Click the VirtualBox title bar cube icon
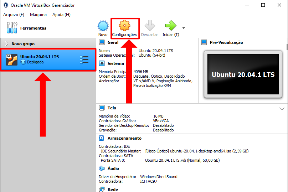This screenshot has width=288, height=192. [x=6, y=5]
